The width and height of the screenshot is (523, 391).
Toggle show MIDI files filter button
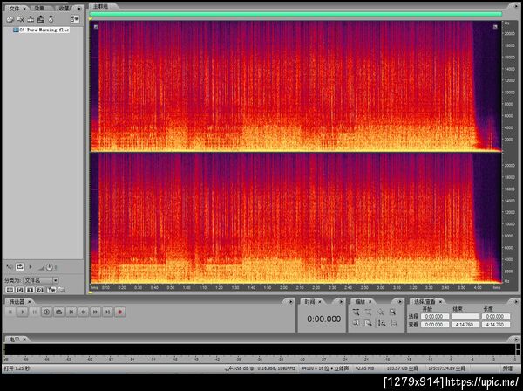click(40, 290)
